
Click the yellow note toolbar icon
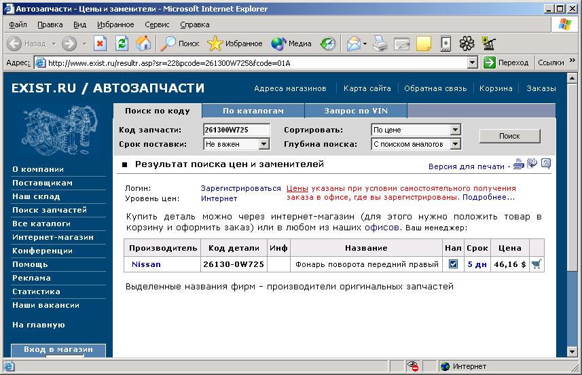tap(424, 43)
